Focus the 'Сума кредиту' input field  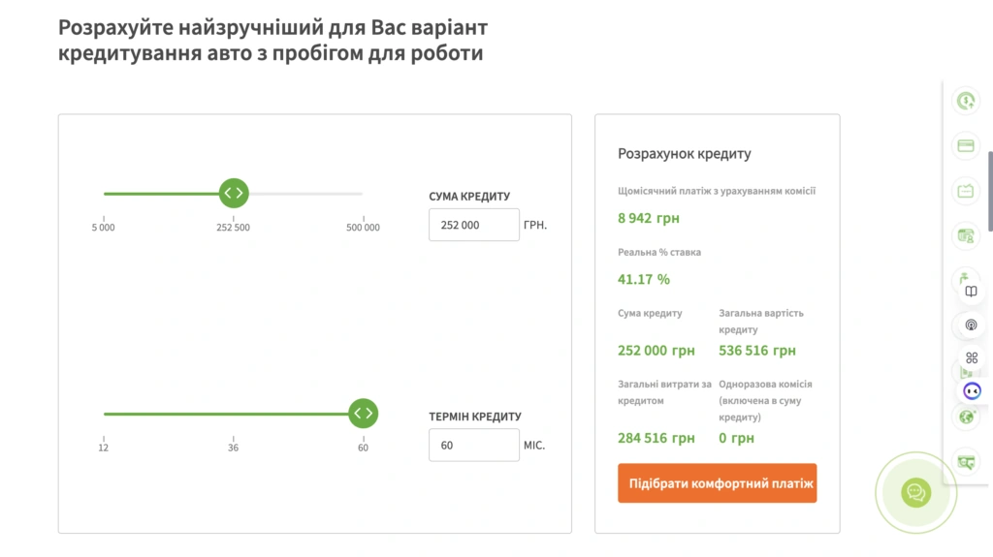(x=473, y=225)
